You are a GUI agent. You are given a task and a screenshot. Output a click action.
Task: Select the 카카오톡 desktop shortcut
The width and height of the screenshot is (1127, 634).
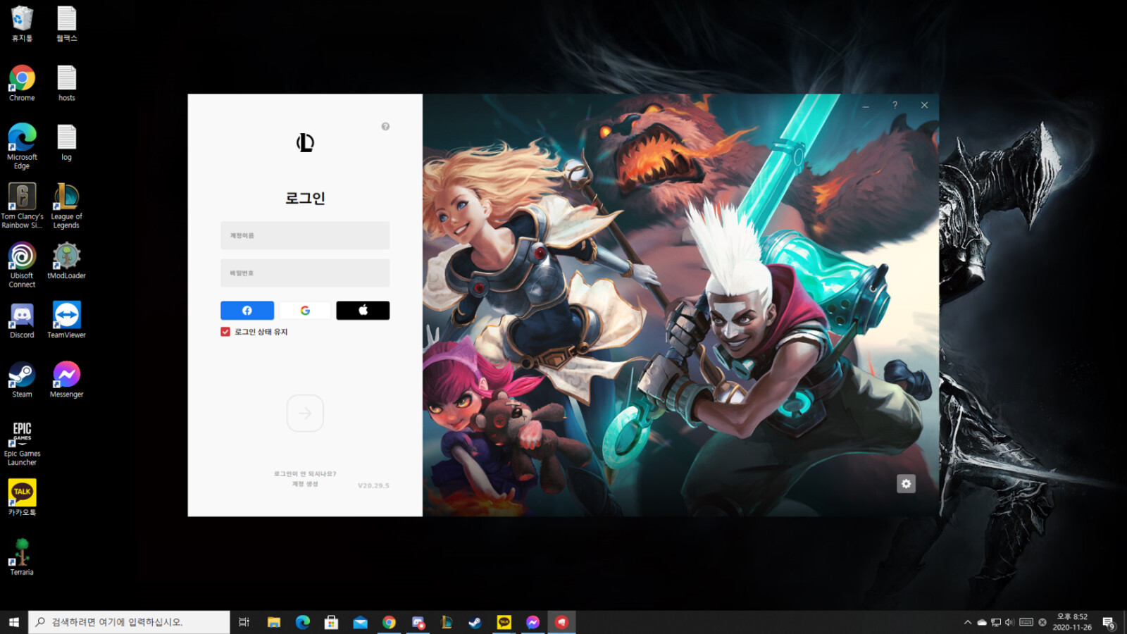point(22,498)
